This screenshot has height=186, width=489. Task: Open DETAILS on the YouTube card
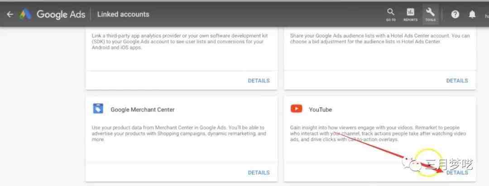pyautogui.click(x=457, y=172)
